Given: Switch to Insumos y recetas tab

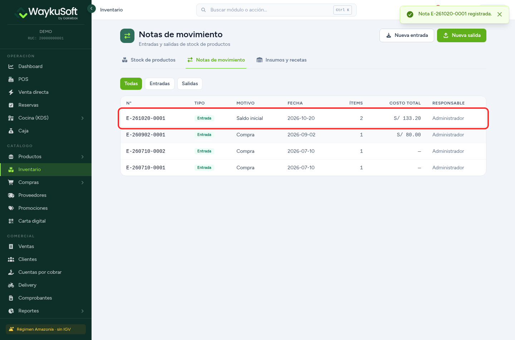Looking at the screenshot, I should (x=282, y=60).
